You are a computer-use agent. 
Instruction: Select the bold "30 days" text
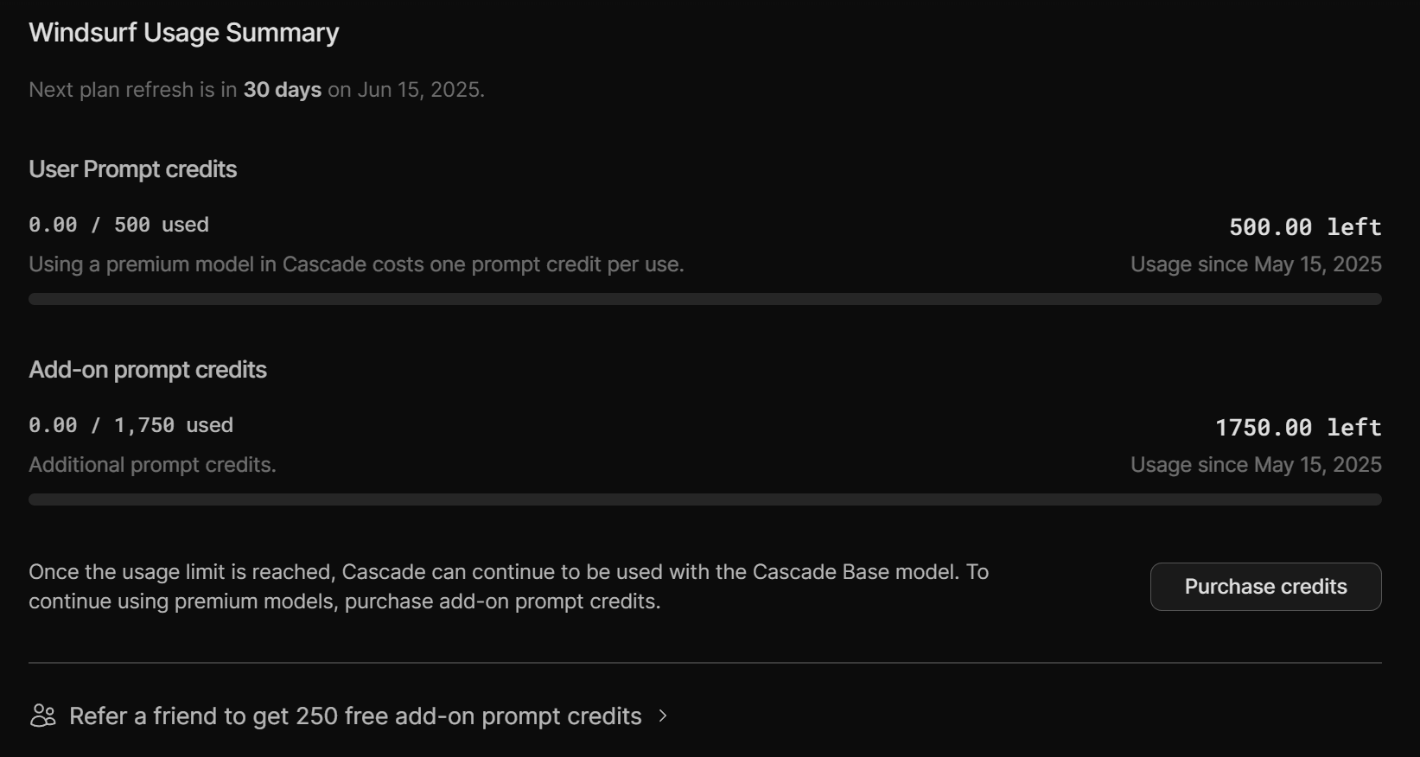point(282,90)
